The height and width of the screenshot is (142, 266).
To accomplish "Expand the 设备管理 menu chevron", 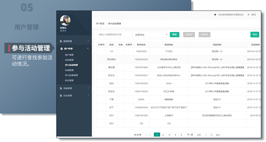I will 88,88.
